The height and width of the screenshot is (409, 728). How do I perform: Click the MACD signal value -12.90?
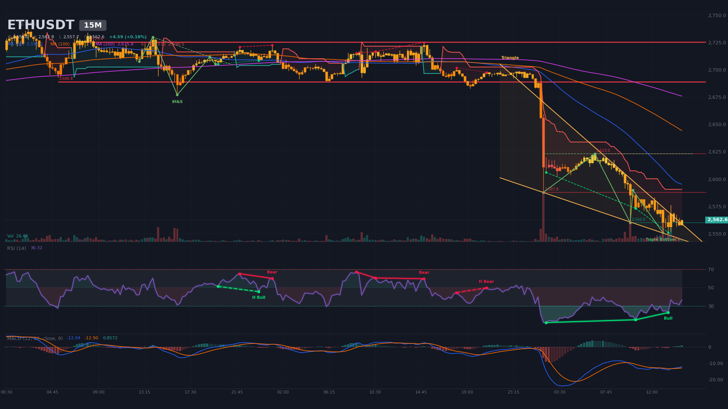click(91, 338)
